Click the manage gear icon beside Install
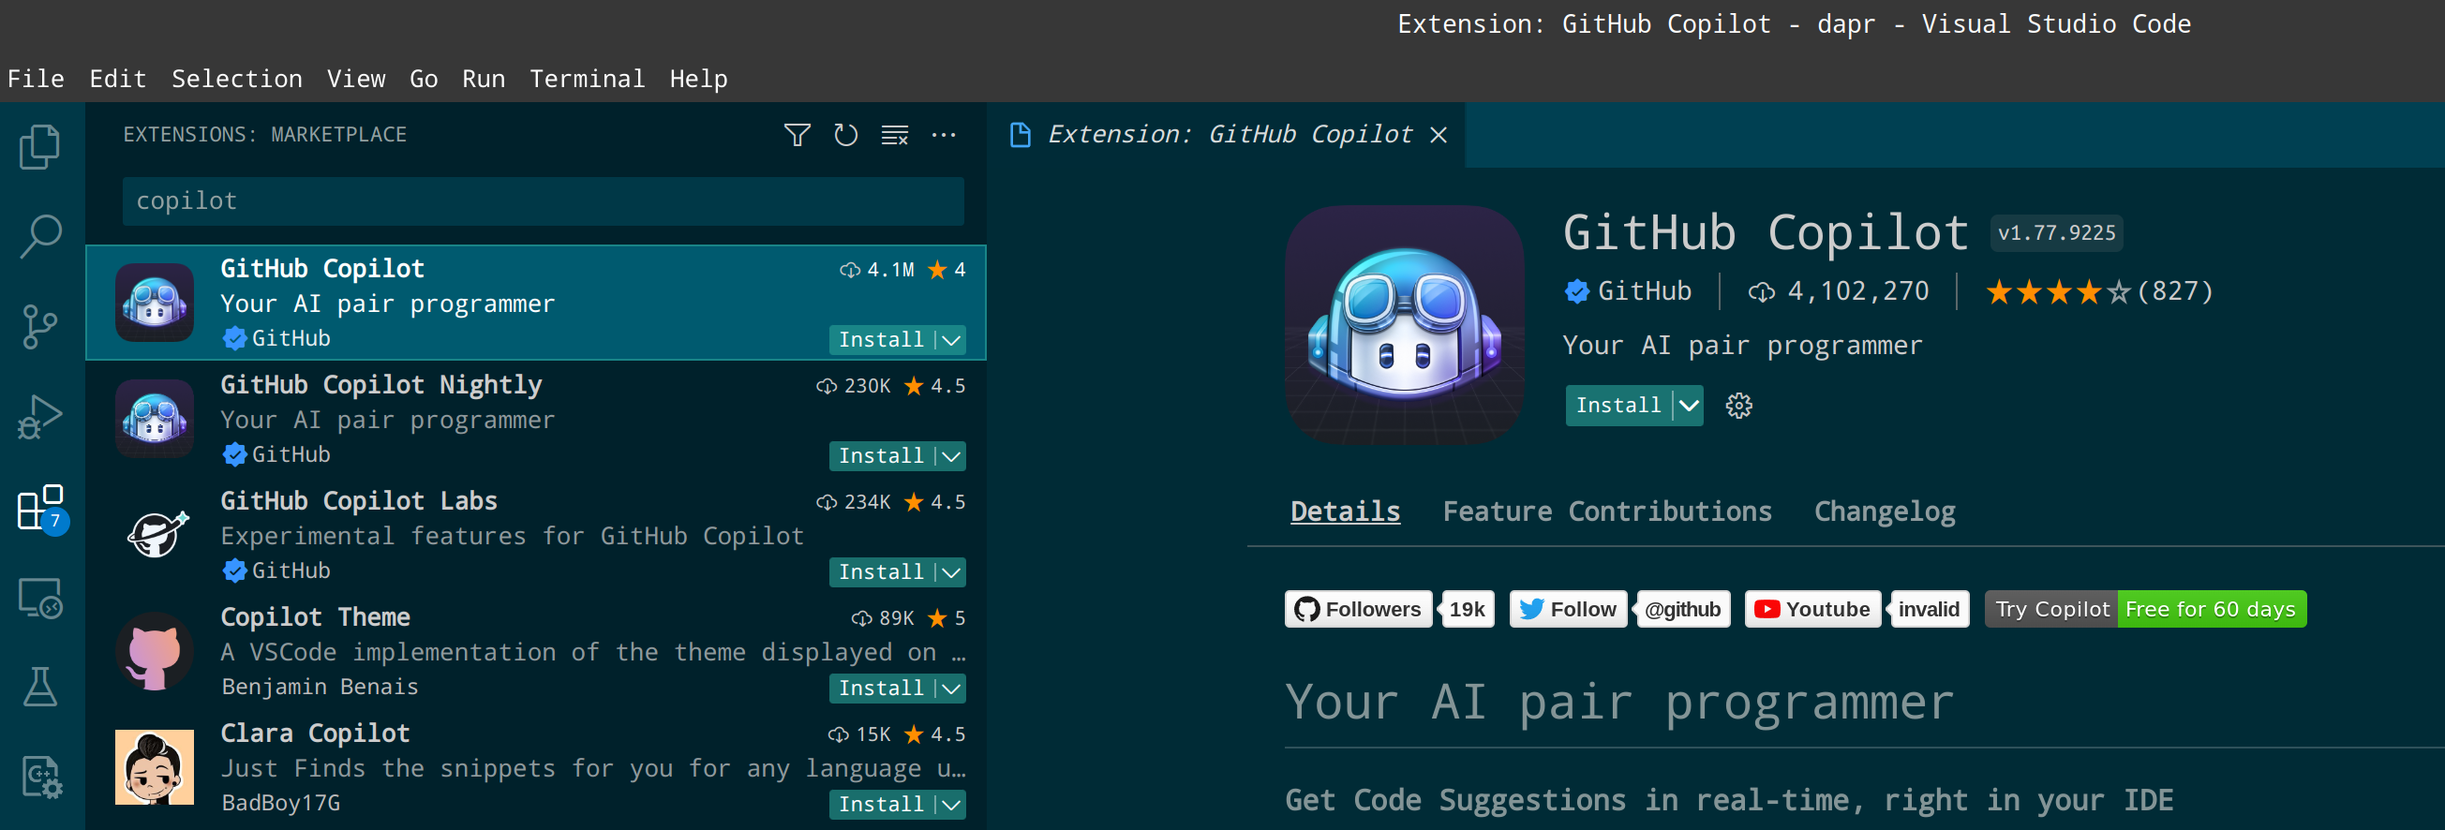 coord(1738,406)
